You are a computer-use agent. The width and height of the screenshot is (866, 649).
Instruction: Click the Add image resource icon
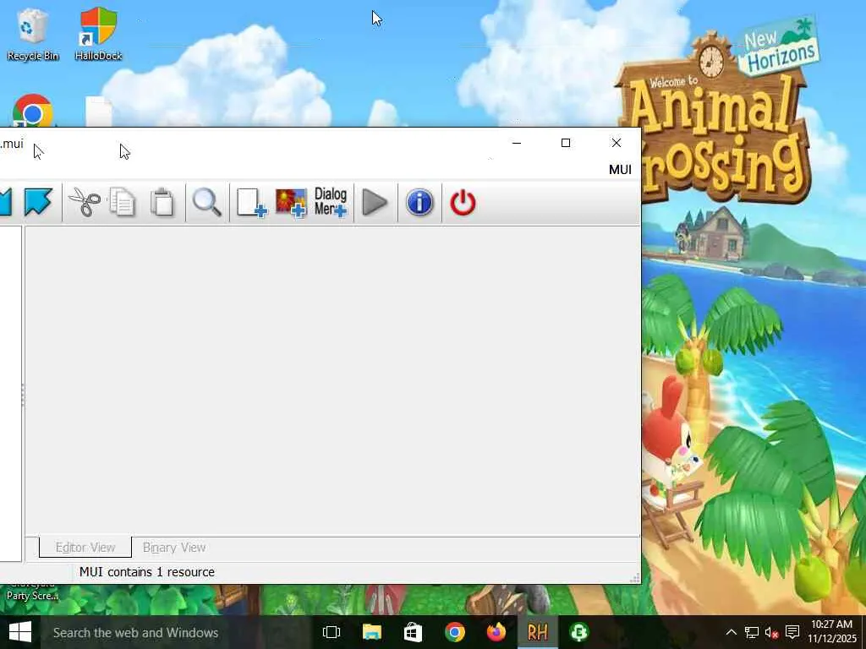point(291,203)
